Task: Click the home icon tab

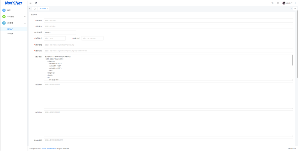Action: click(x=35, y=9)
